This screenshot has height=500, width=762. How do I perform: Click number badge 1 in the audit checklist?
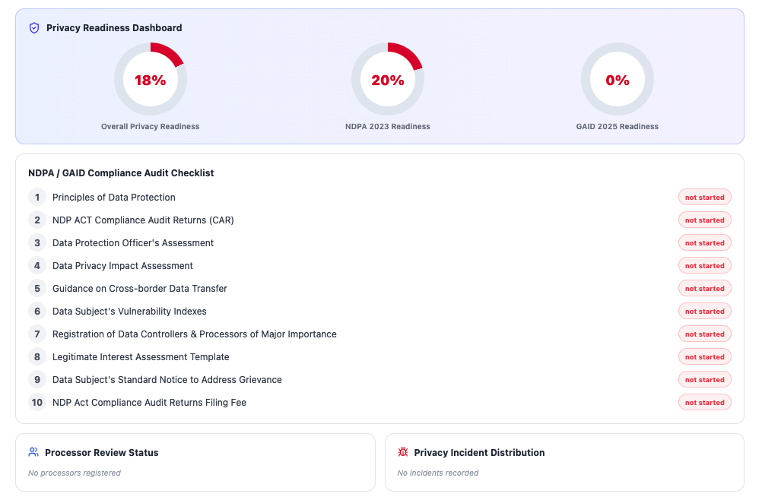pyautogui.click(x=37, y=198)
